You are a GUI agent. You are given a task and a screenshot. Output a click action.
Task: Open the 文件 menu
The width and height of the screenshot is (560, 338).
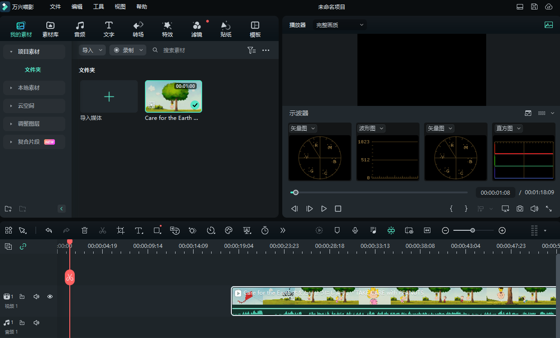55,7
